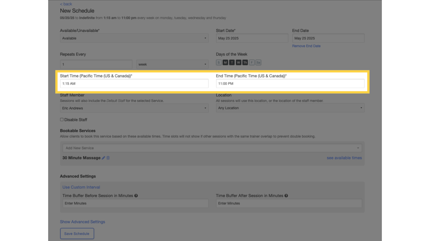Screen dimensions: 430x241
Task: Open the see available times link
Action: click(344, 158)
